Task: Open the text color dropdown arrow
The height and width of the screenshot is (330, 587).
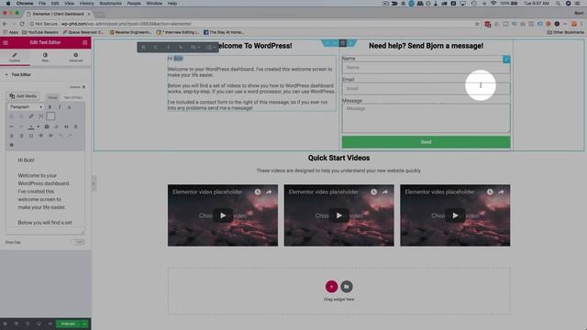Action: [x=38, y=126]
